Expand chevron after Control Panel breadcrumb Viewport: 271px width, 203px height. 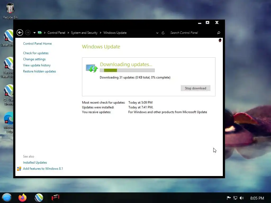68,33
